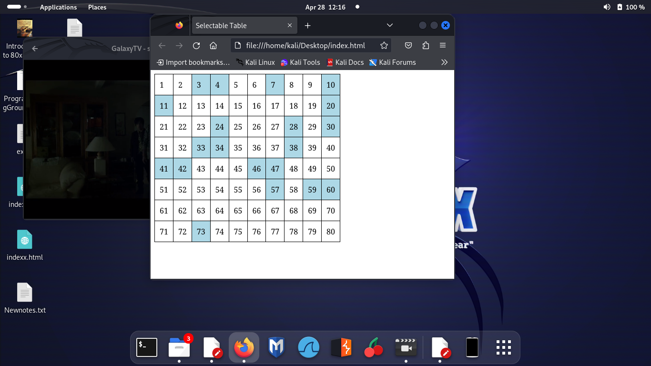Viewport: 651px width, 366px height.
Task: Deselect highlighted cell 3
Action: pyautogui.click(x=201, y=85)
